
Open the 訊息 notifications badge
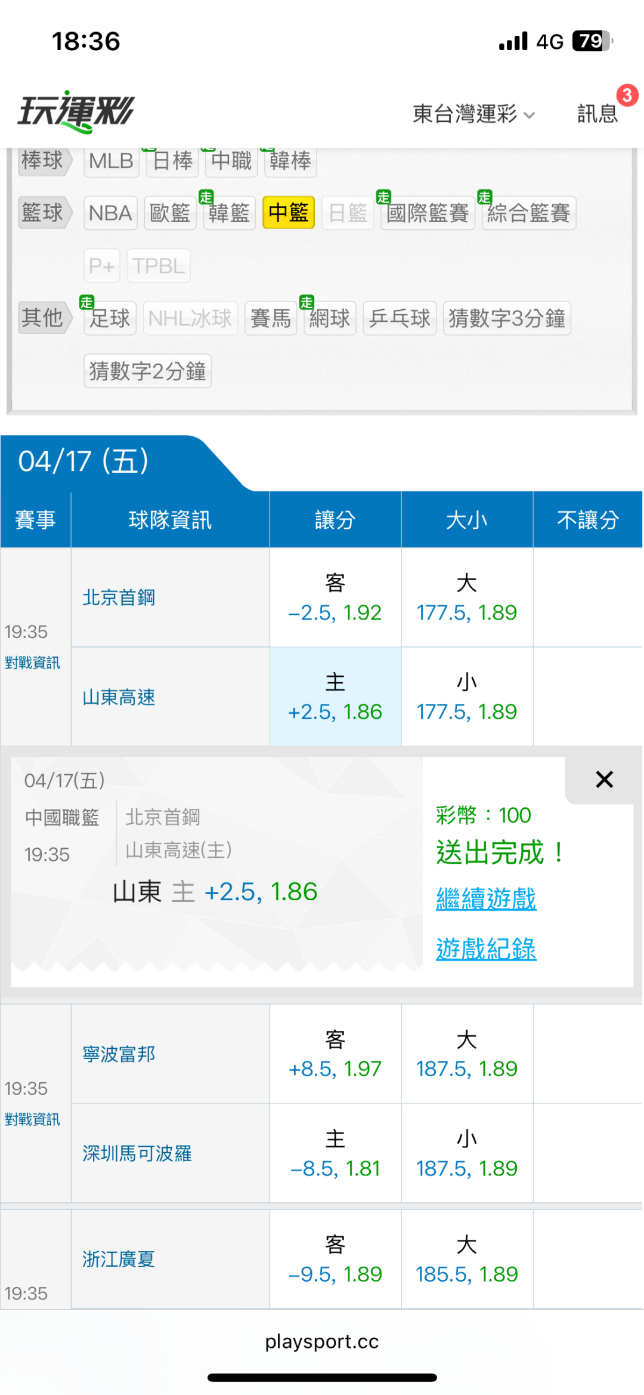coord(598,113)
